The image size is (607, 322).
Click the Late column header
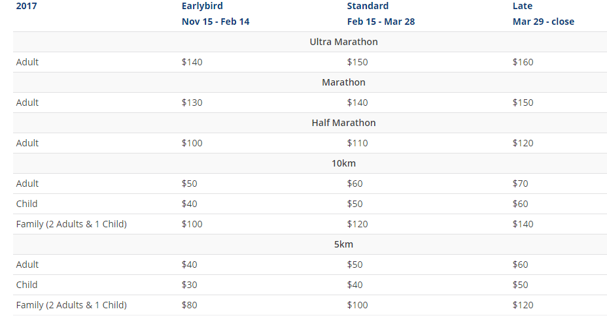click(522, 6)
